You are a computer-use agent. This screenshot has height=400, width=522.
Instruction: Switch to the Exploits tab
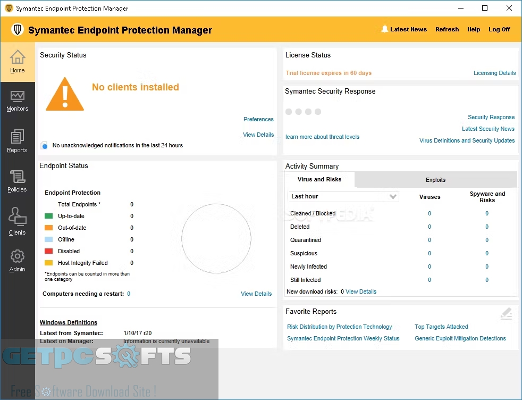click(x=435, y=180)
